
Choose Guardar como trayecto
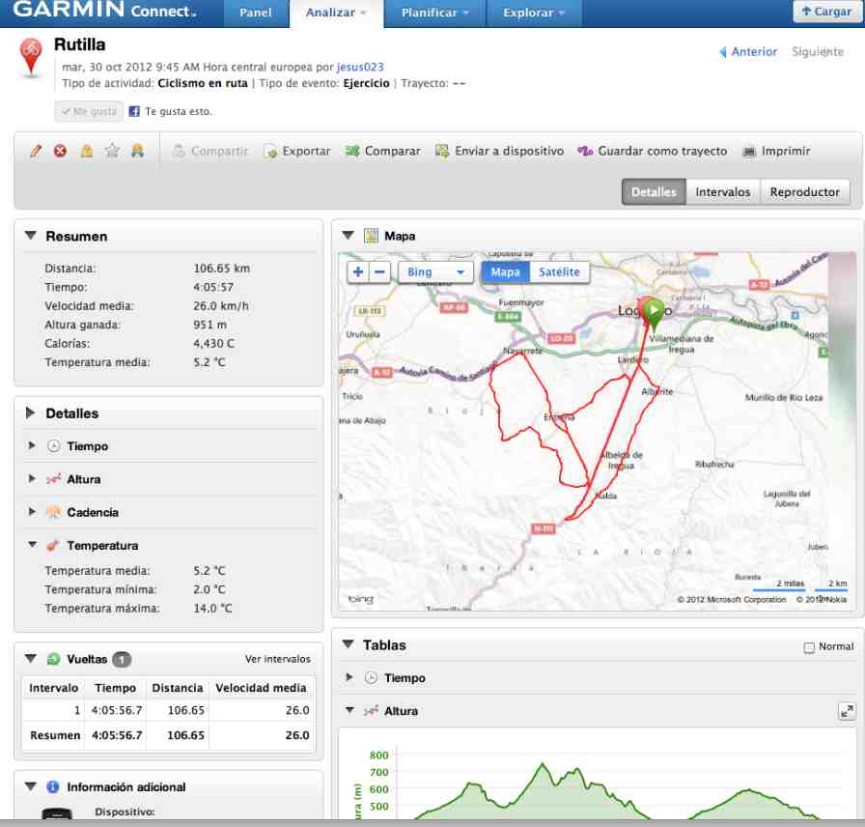click(652, 151)
